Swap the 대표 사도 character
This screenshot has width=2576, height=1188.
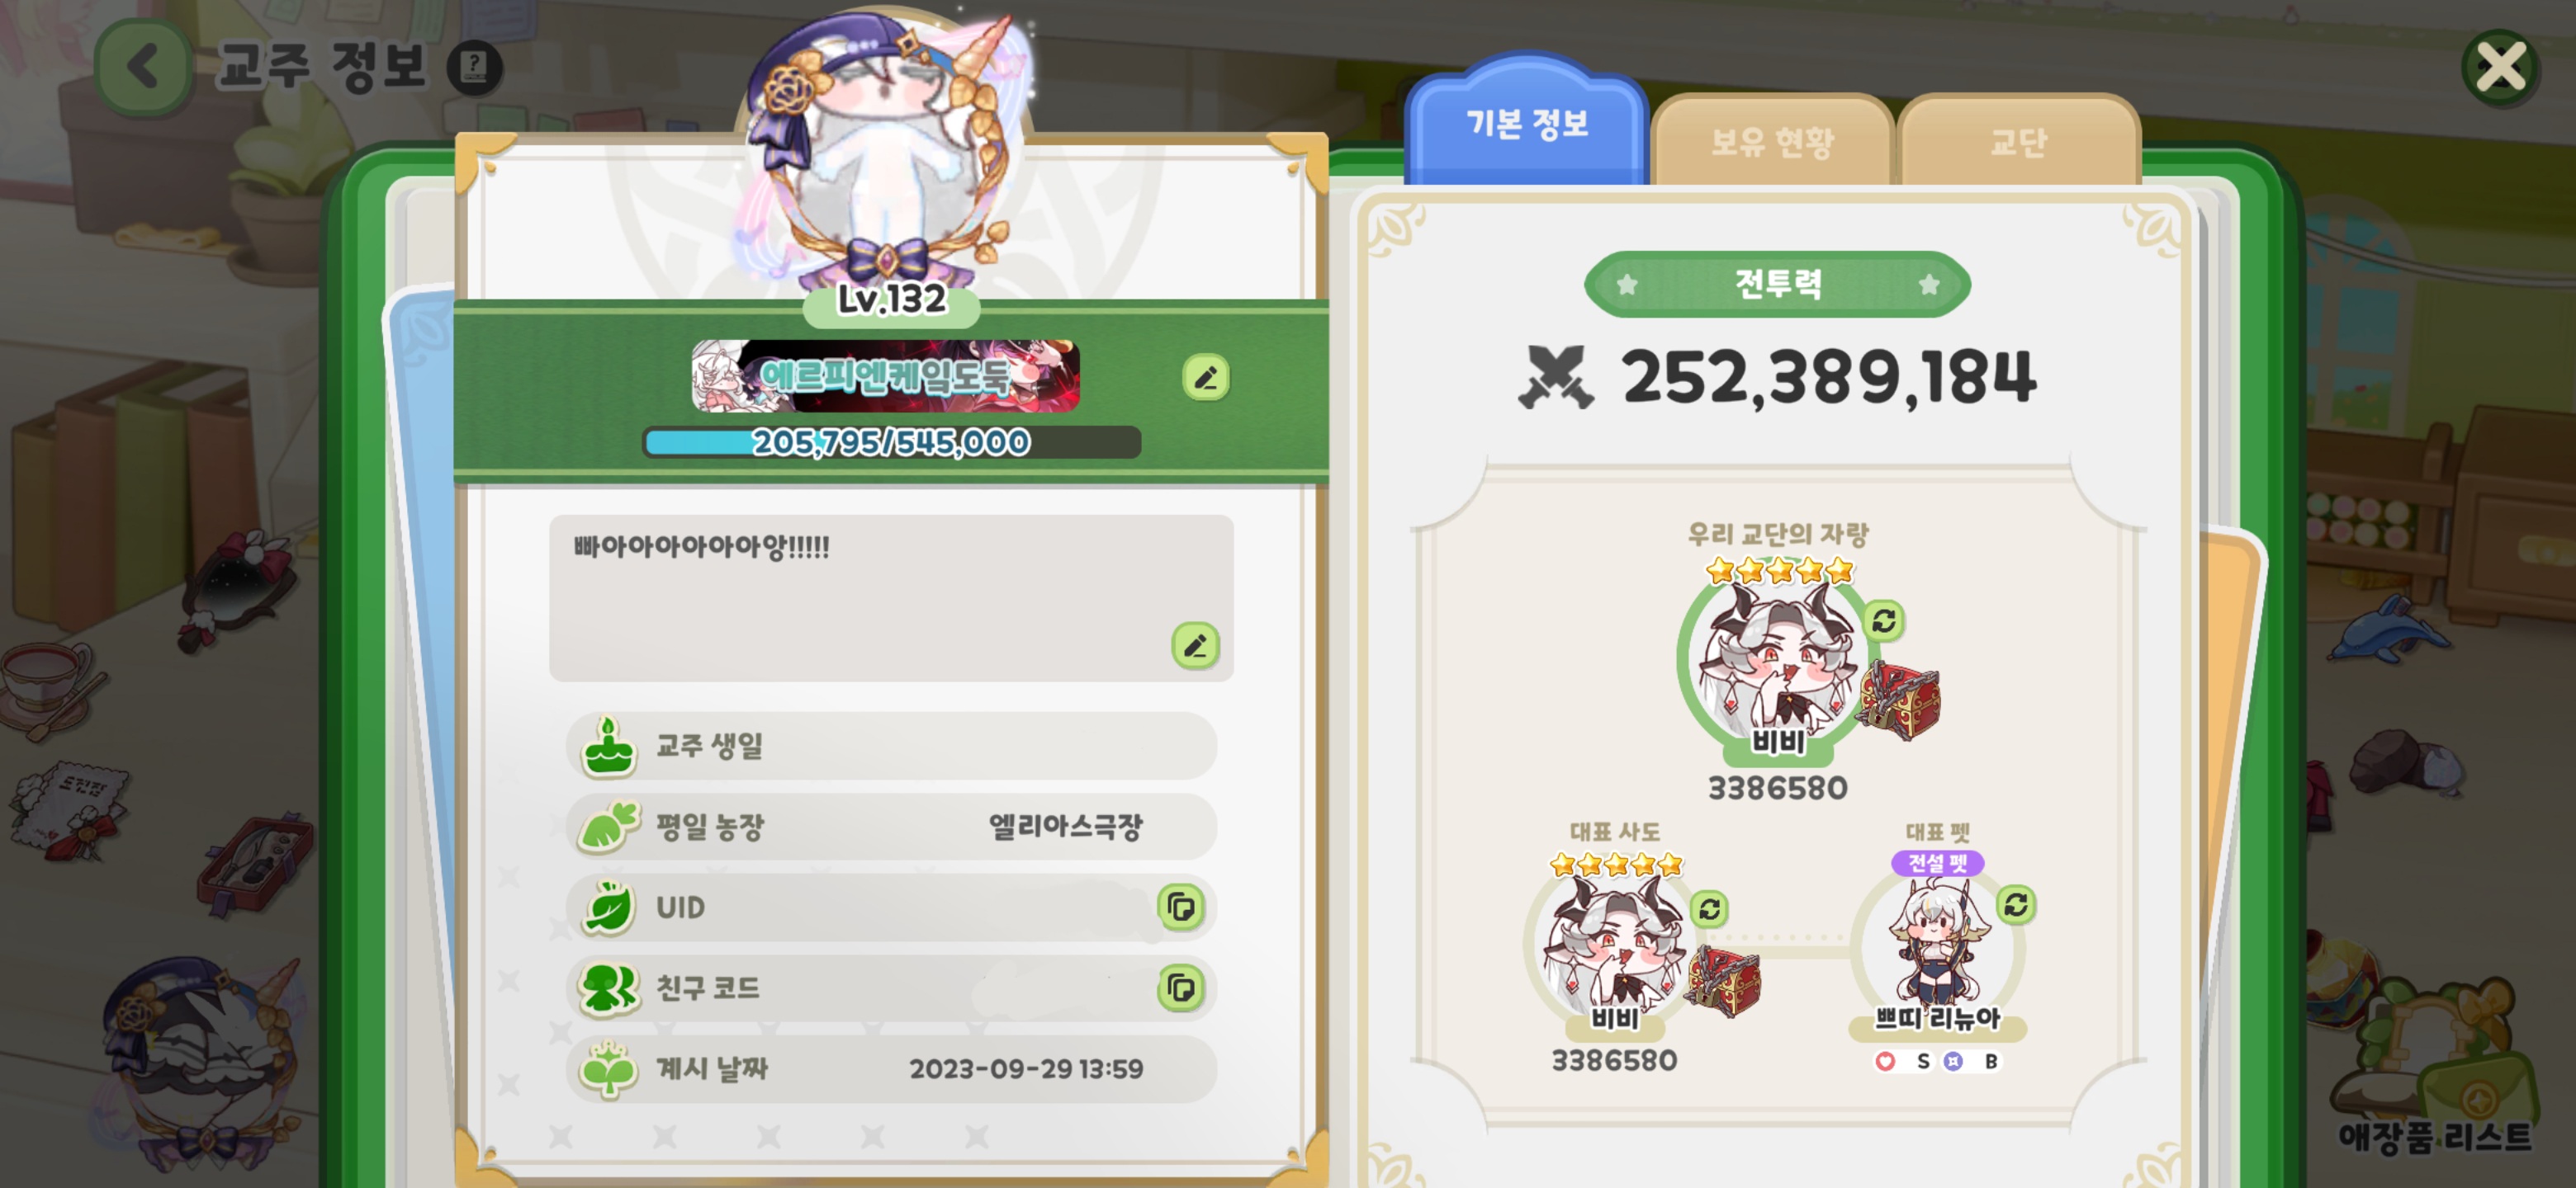[1709, 908]
